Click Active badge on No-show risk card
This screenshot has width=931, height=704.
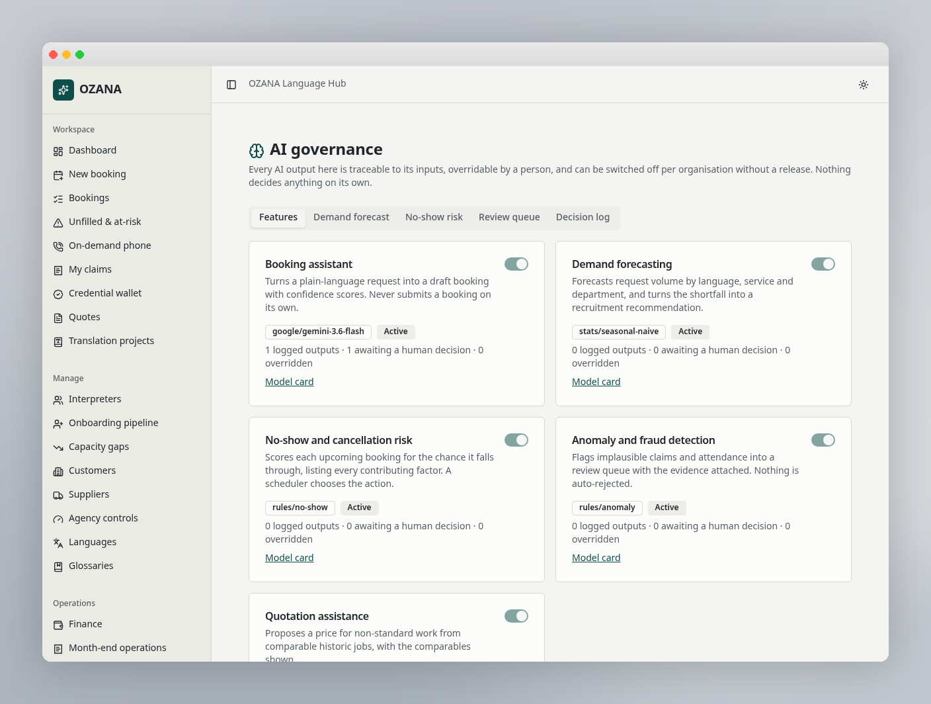tap(359, 507)
